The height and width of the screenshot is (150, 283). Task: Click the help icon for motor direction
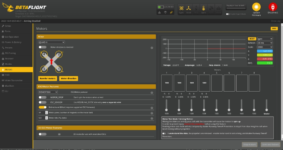click(x=152, y=48)
